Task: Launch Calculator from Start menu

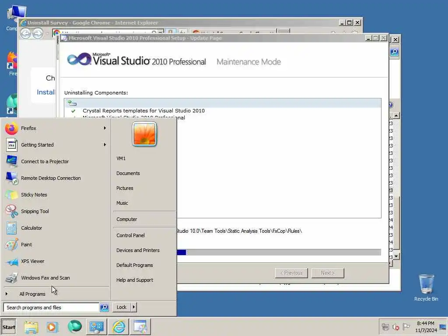Action: [x=56, y=228]
